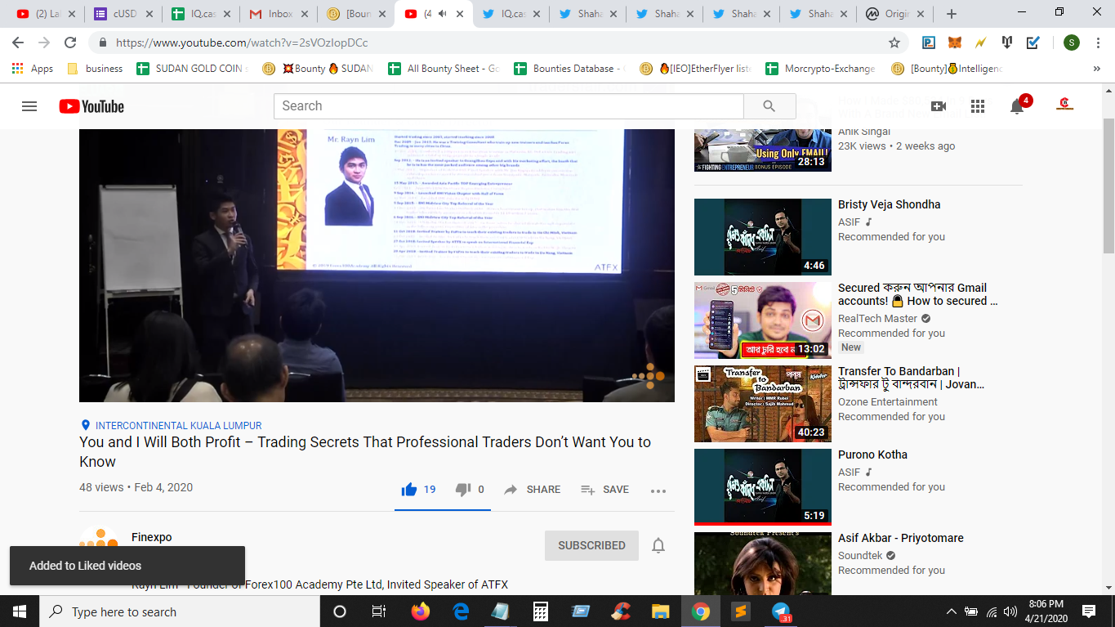View site info via padlock icon
This screenshot has height=627, width=1115.
point(103,43)
